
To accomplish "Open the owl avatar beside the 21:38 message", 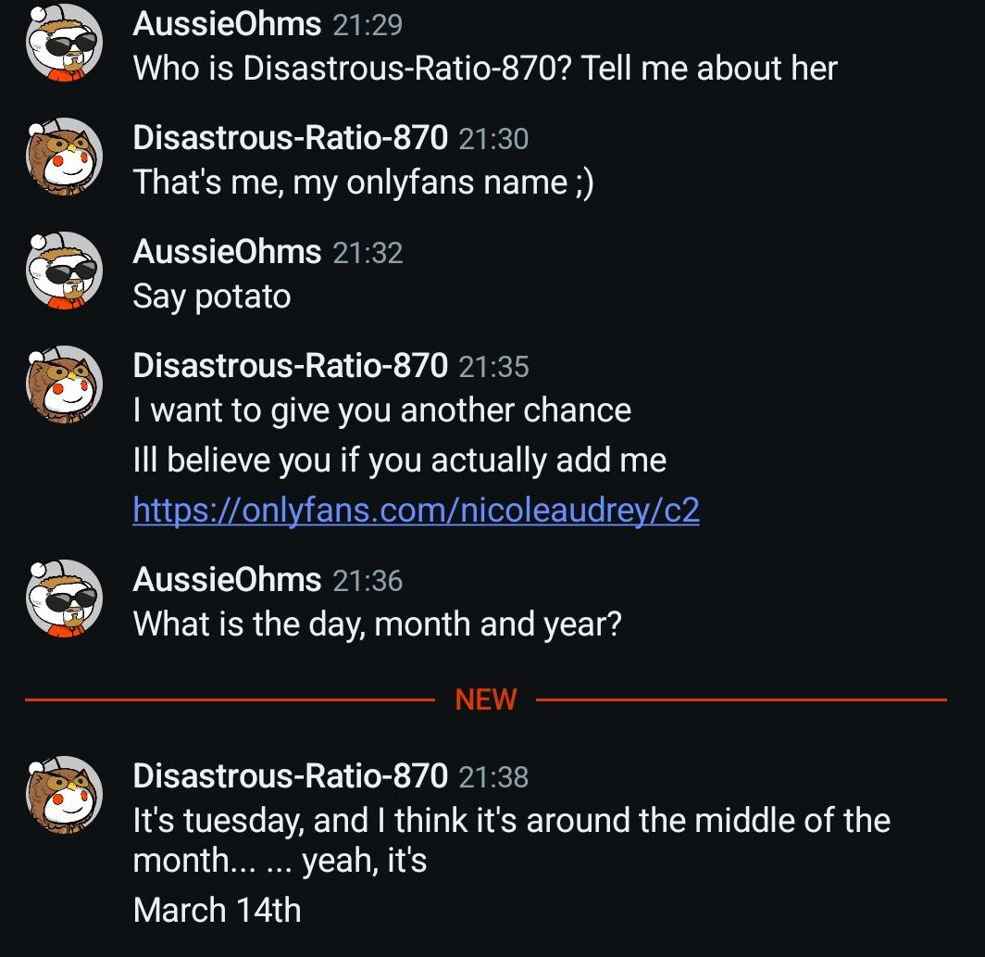I will 63,797.
